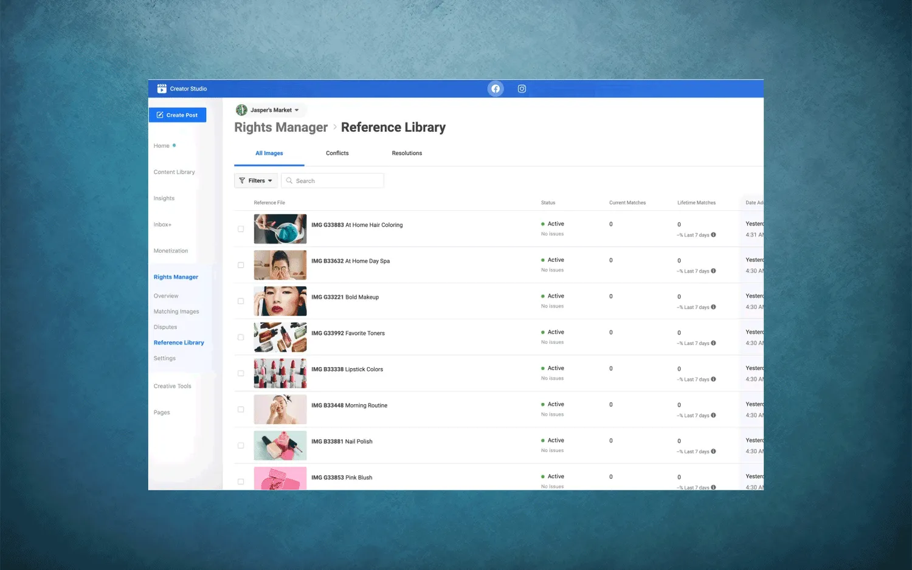The height and width of the screenshot is (570, 912).
Task: Switch to Instagram via its icon
Action: point(522,89)
